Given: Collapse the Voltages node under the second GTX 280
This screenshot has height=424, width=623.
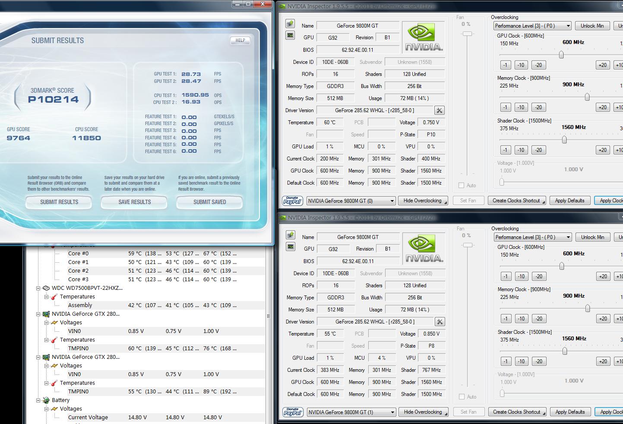Looking at the screenshot, I should pyautogui.click(x=46, y=366).
